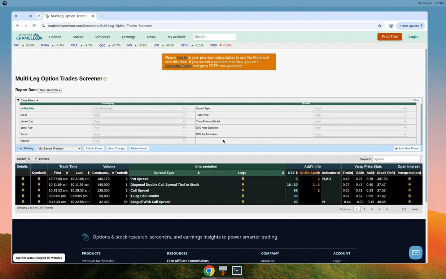The height and width of the screenshot is (279, 446).
Task: Open the Market Cap filter dropdown
Action: [x=139, y=122]
